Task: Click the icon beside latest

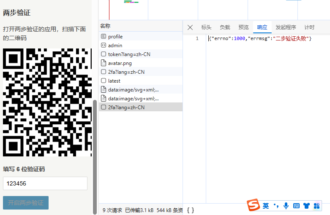Action: 104,81
